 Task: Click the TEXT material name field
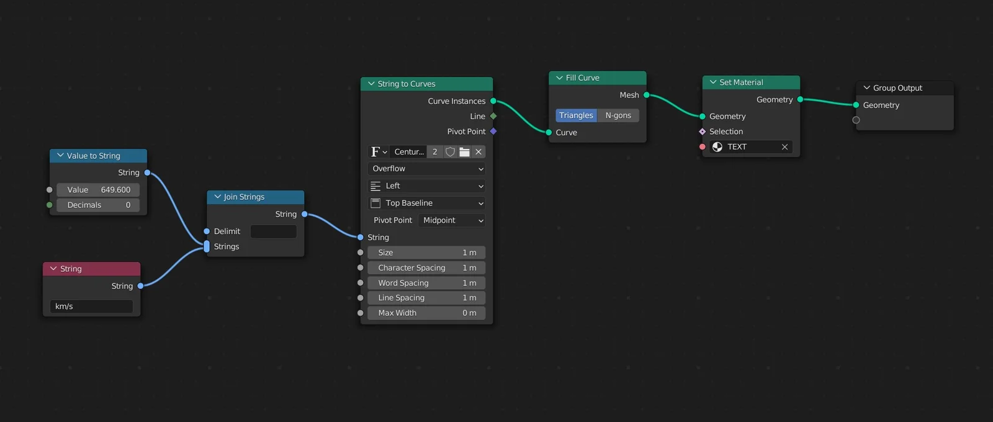click(x=751, y=147)
